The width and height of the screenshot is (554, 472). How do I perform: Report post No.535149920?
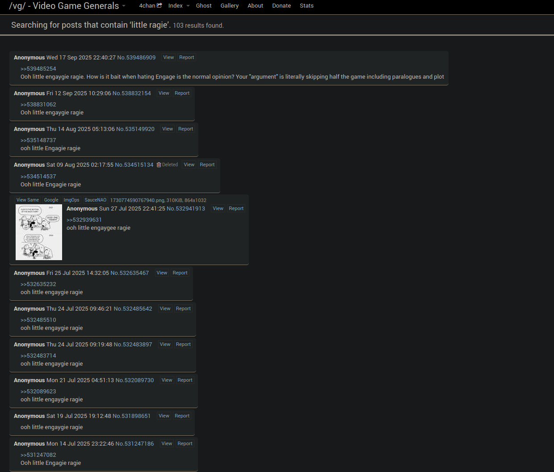186,129
